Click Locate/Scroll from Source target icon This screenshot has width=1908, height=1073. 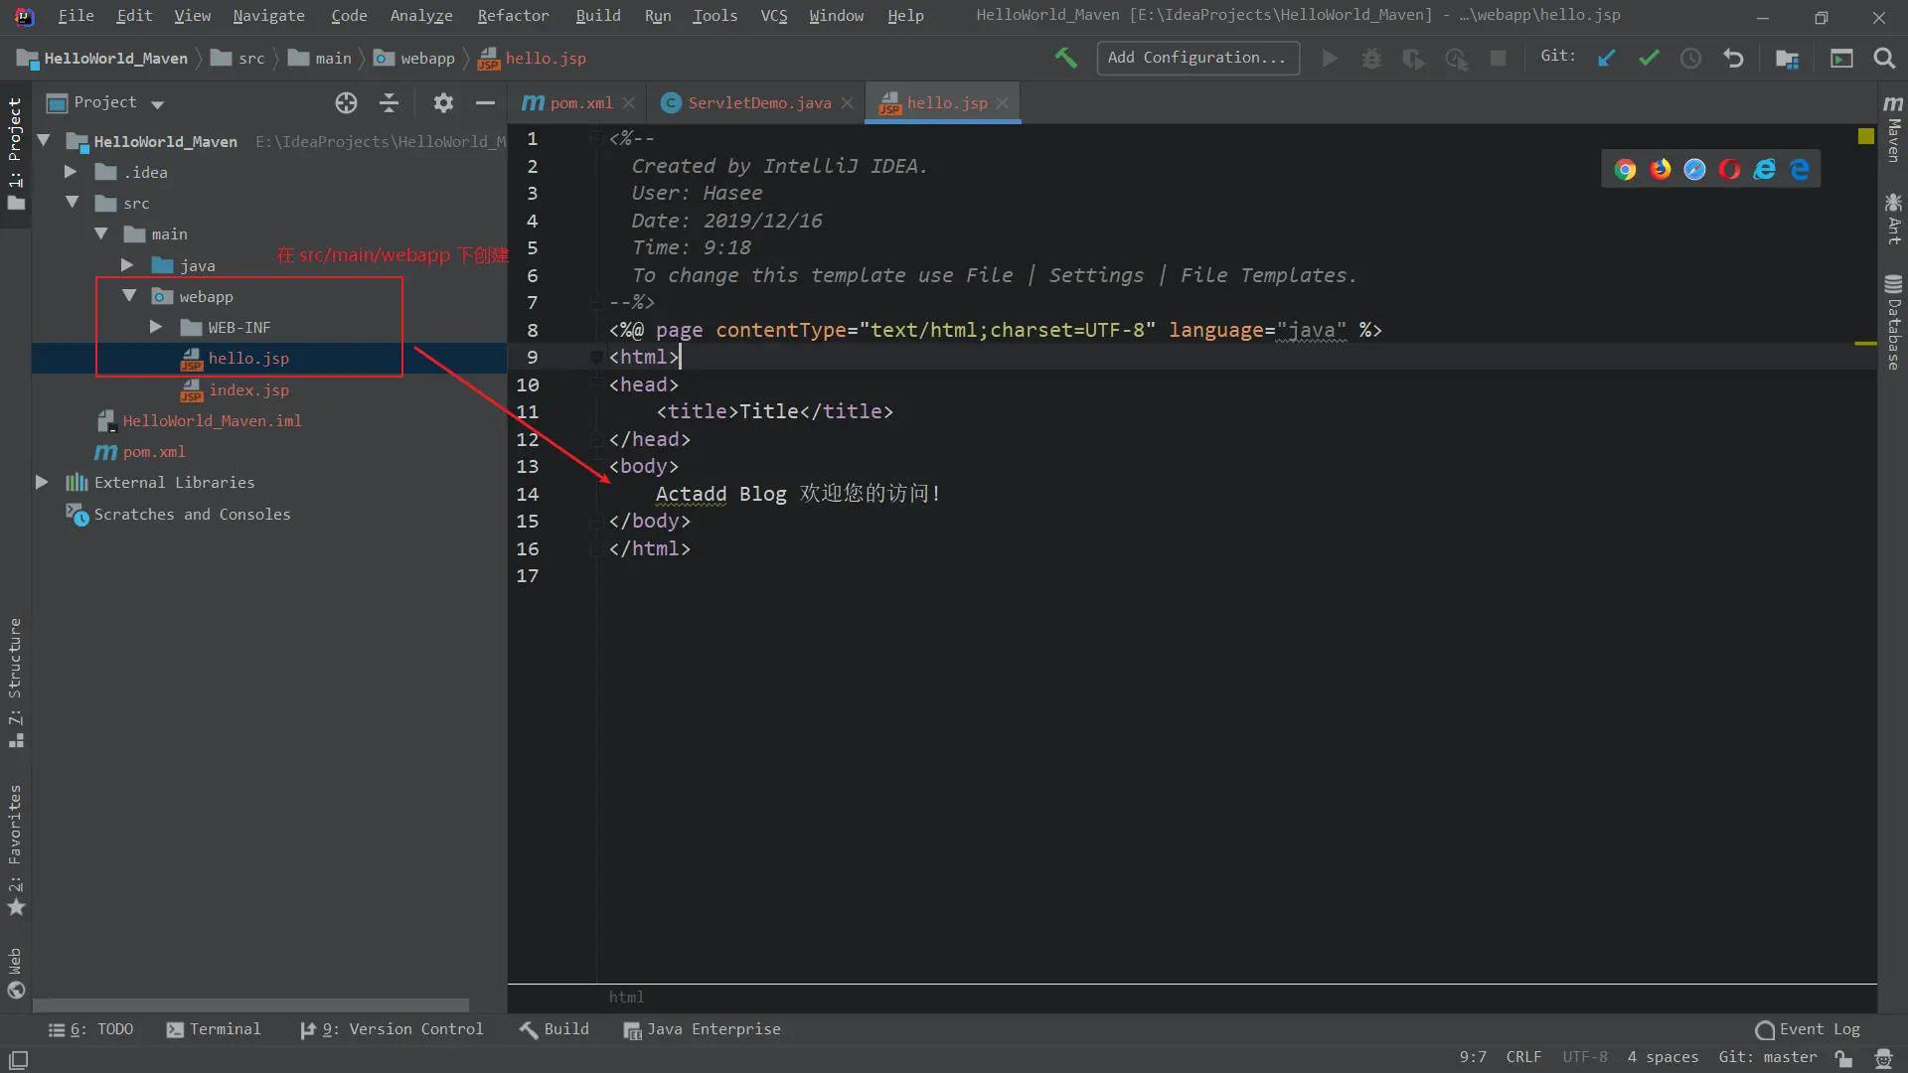pyautogui.click(x=346, y=102)
